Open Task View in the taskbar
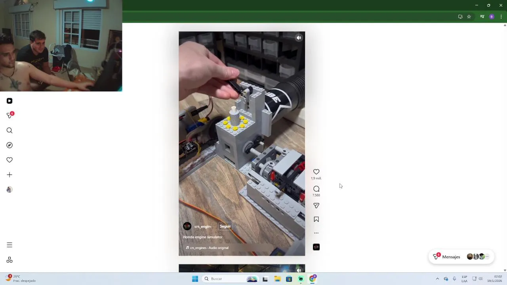The height and width of the screenshot is (285, 507). click(x=265, y=279)
